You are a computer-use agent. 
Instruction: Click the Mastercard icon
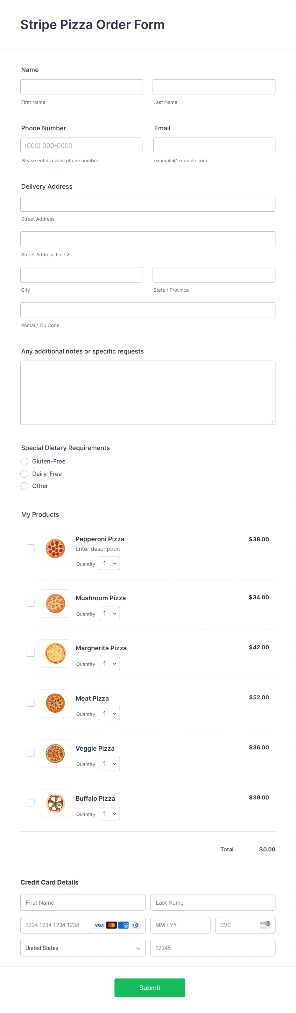coord(111,925)
